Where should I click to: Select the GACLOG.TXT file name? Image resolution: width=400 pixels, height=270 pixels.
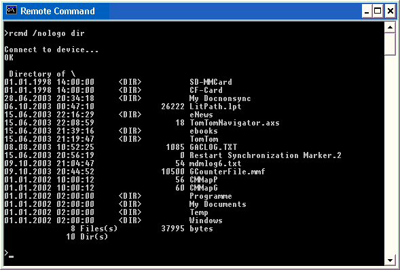point(213,147)
